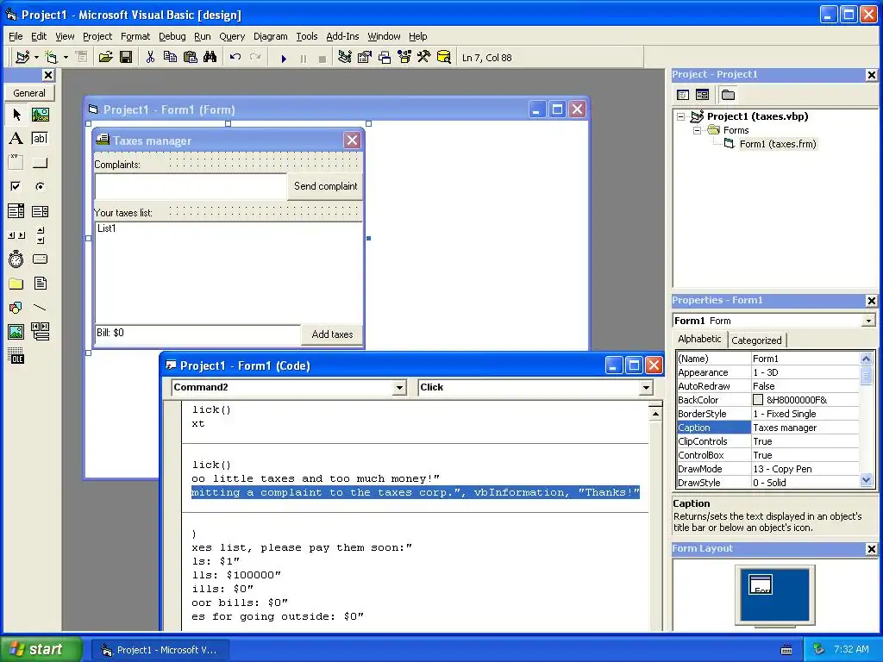Select the CheckBox control tool

point(16,186)
